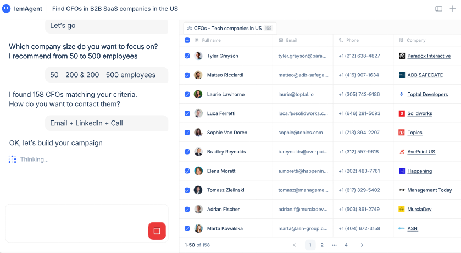
Task: Click the Happening company logo
Action: point(402,171)
